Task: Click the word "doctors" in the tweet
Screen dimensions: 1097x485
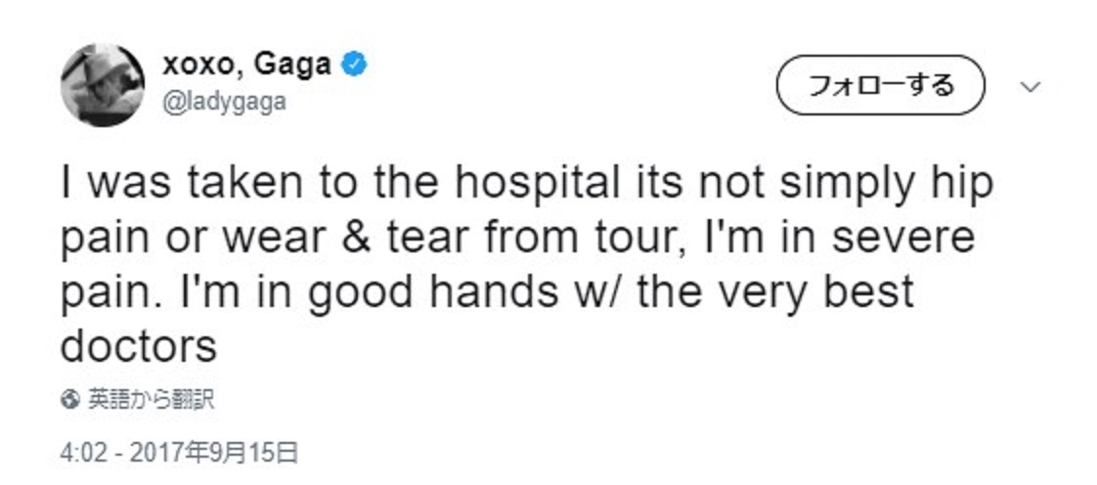Action: [138, 346]
